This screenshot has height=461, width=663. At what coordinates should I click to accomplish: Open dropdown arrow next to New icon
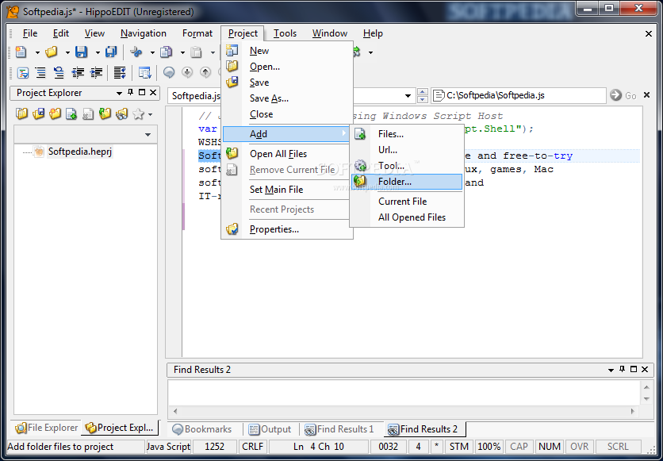click(37, 53)
